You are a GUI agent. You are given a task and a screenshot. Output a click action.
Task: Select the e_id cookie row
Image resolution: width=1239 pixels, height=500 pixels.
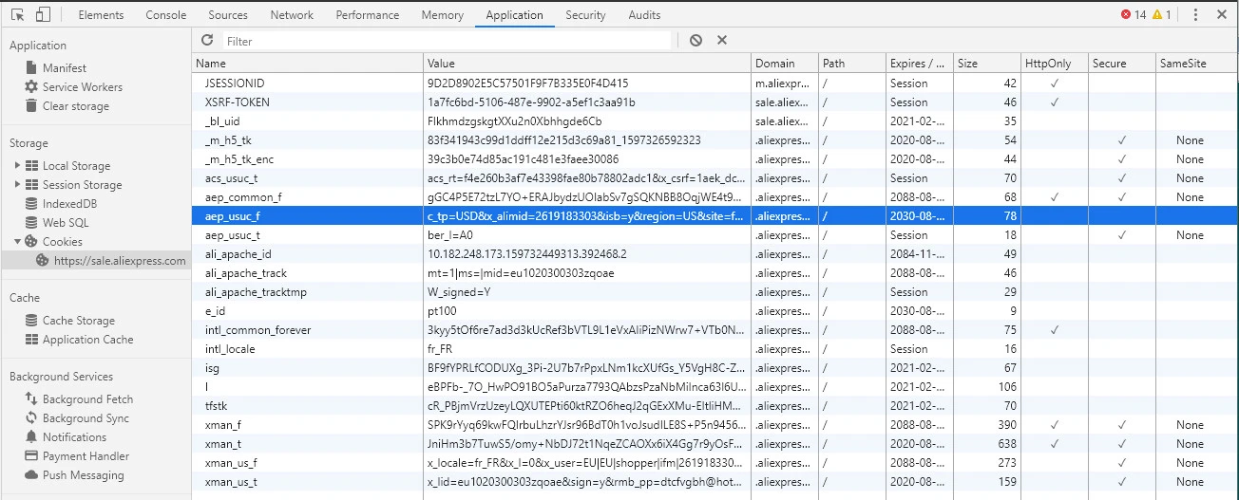[715, 311]
